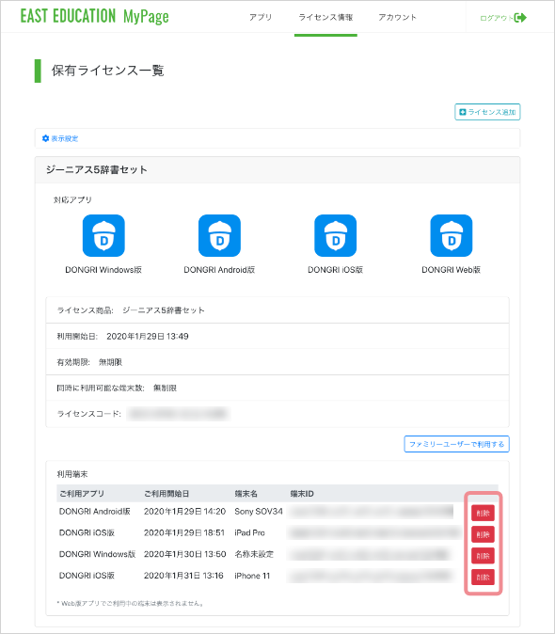The height and width of the screenshot is (634, 555).
Task: Click the iPad Pro device name
Action: (249, 533)
